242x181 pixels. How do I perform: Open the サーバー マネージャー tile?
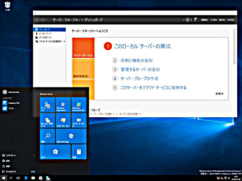point(47,105)
